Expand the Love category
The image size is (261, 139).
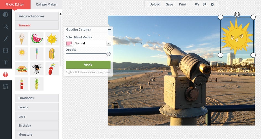37,116
